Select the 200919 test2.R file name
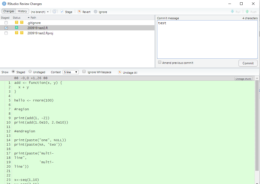260x184 pixels. pyautogui.click(x=38, y=28)
